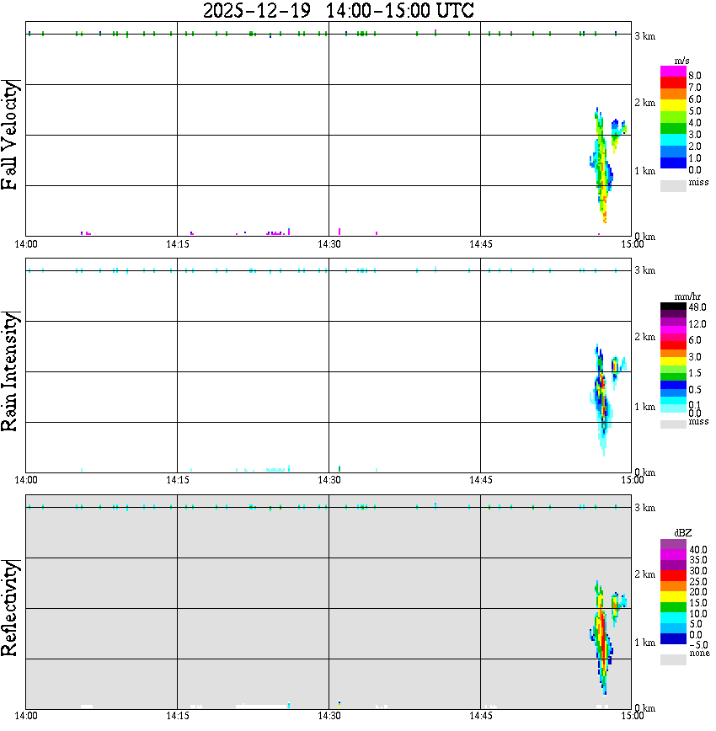This screenshot has width=716, height=731.
Task: Click the '1 km' height label of Reflectivity plot
Action: [x=644, y=643]
